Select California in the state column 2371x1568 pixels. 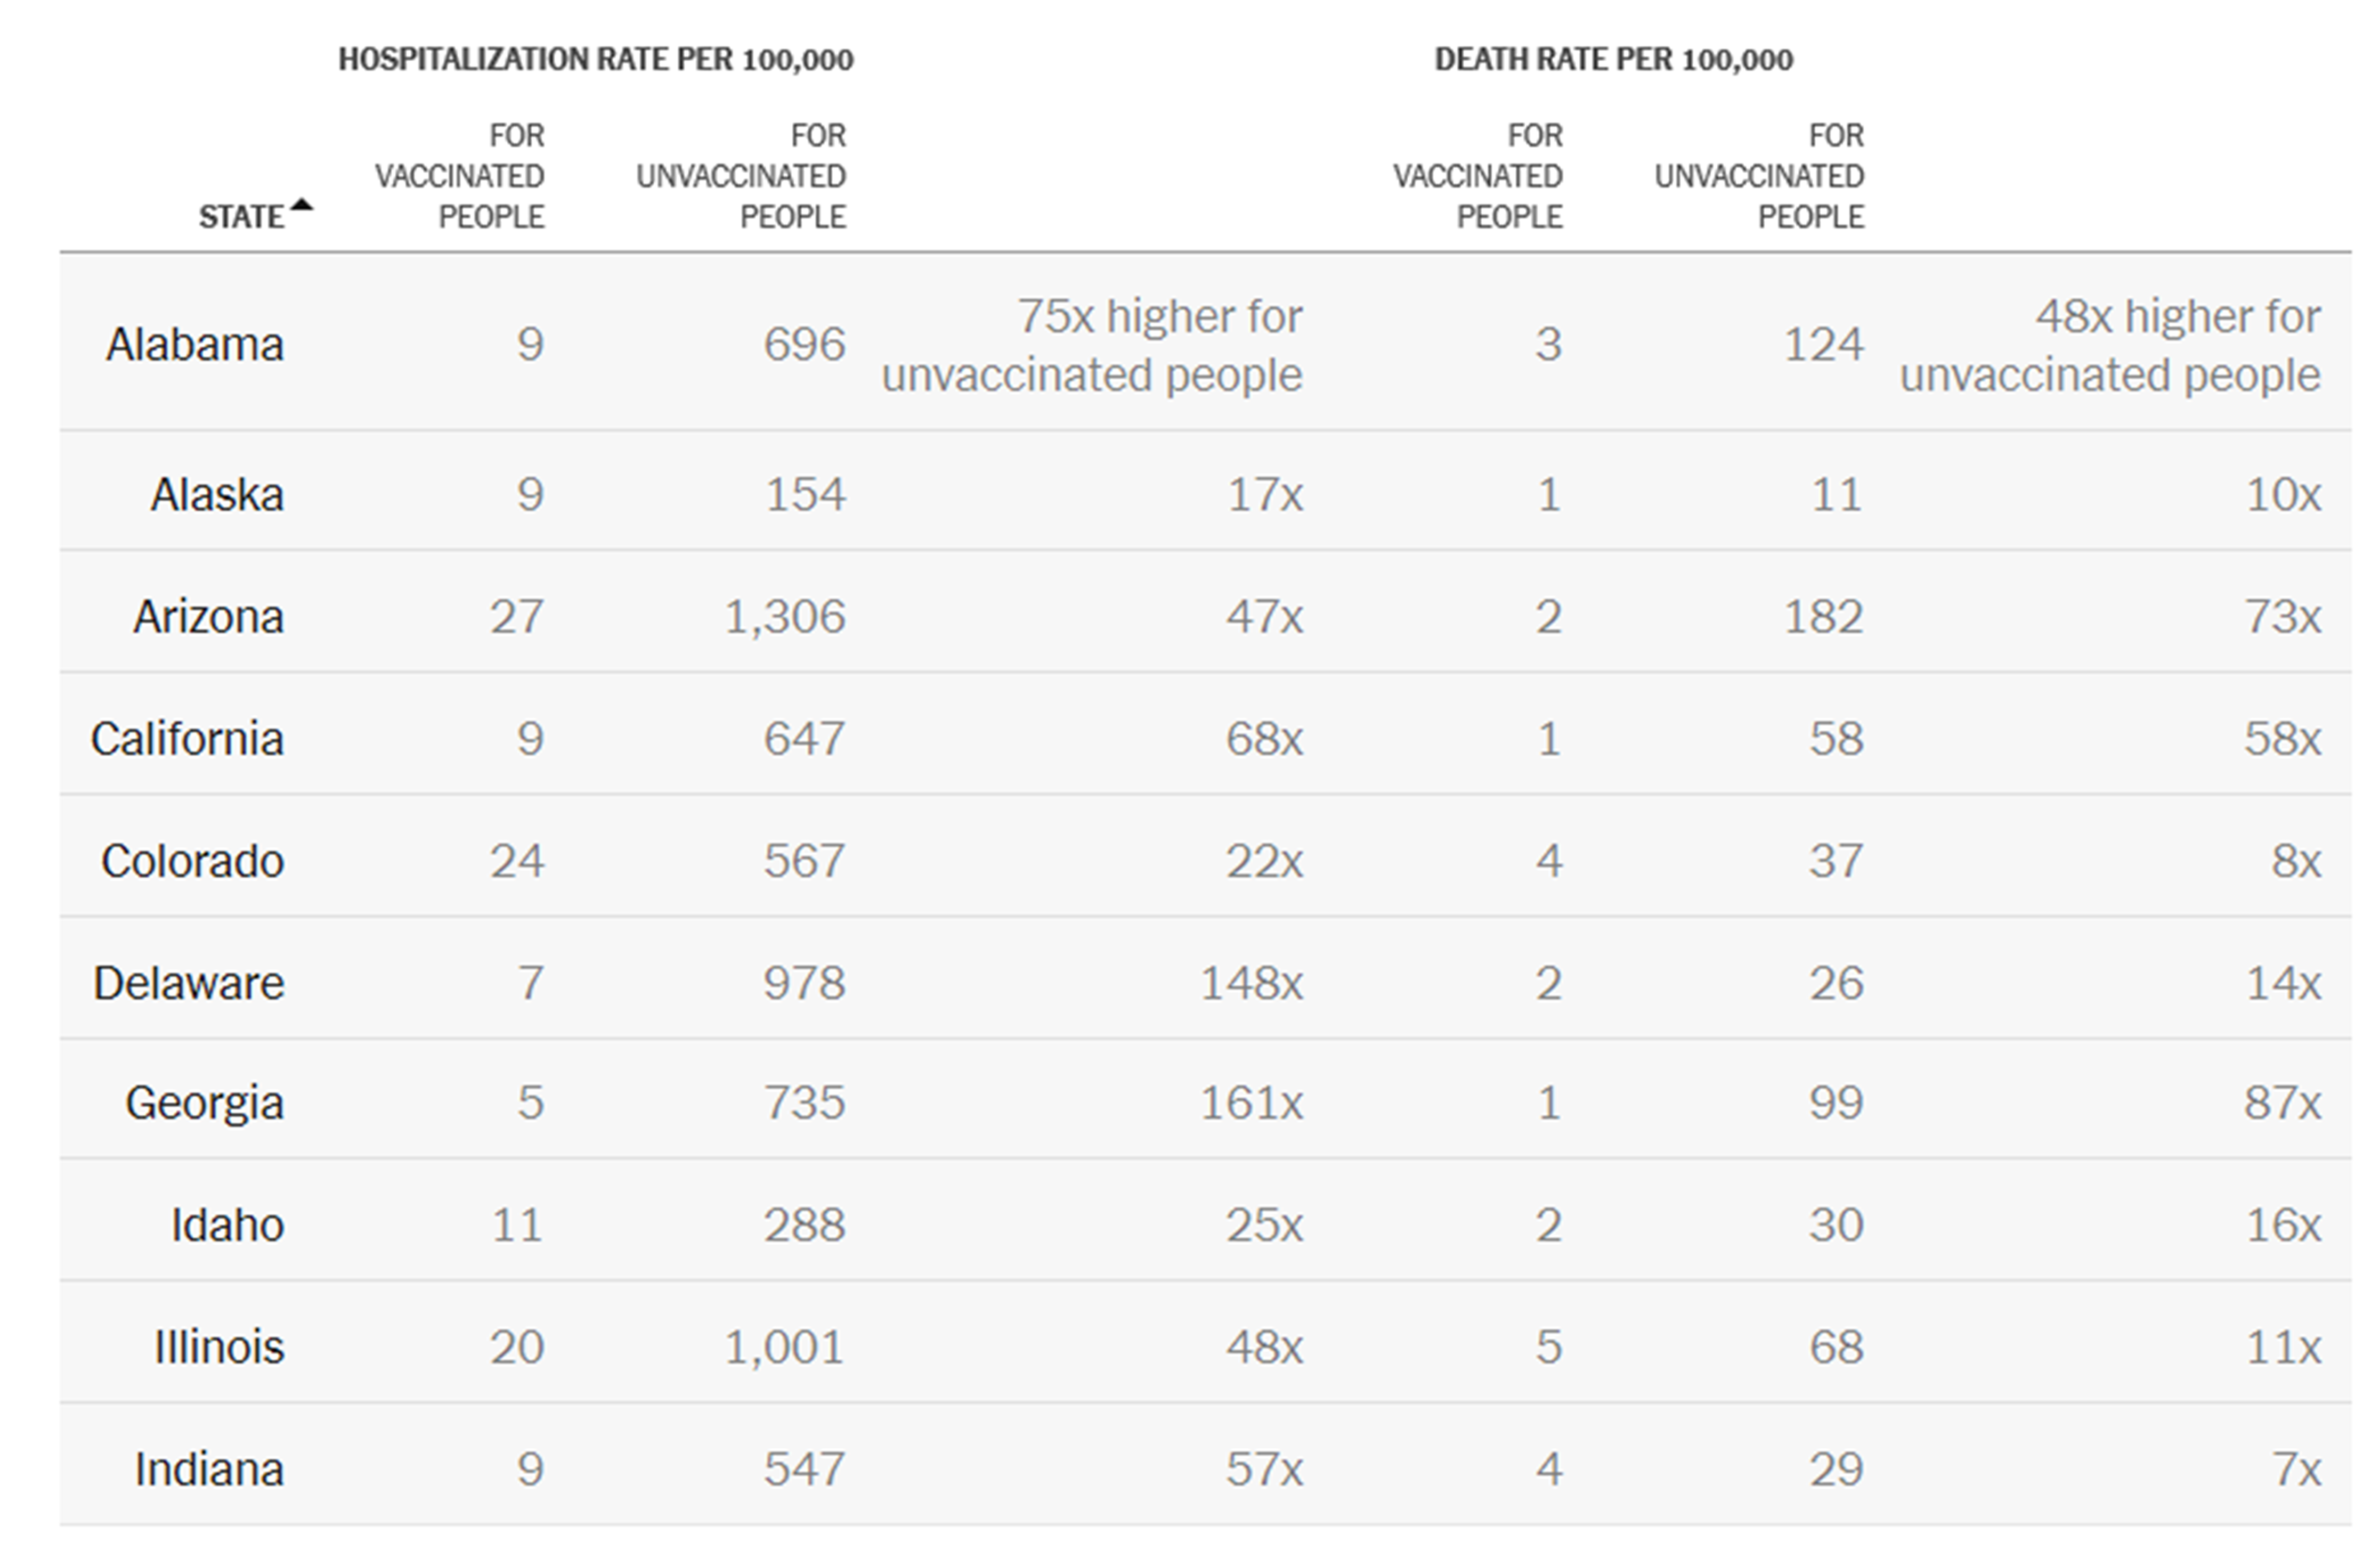click(187, 739)
